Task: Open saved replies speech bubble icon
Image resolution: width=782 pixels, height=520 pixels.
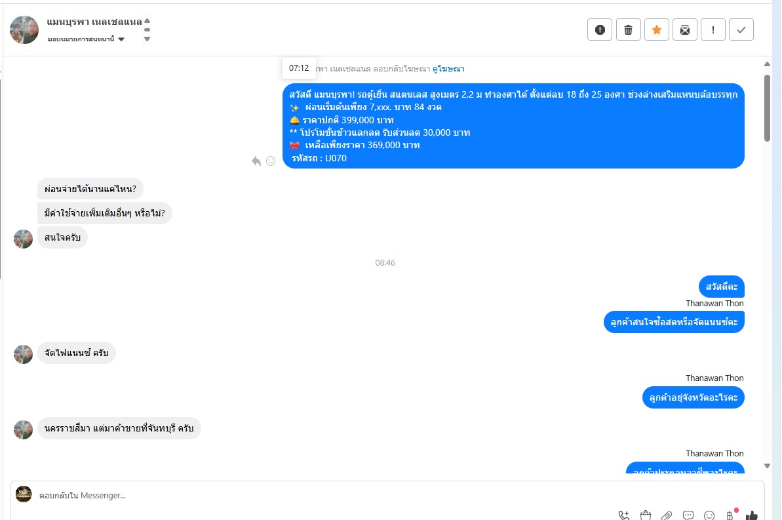Action: [x=688, y=515]
